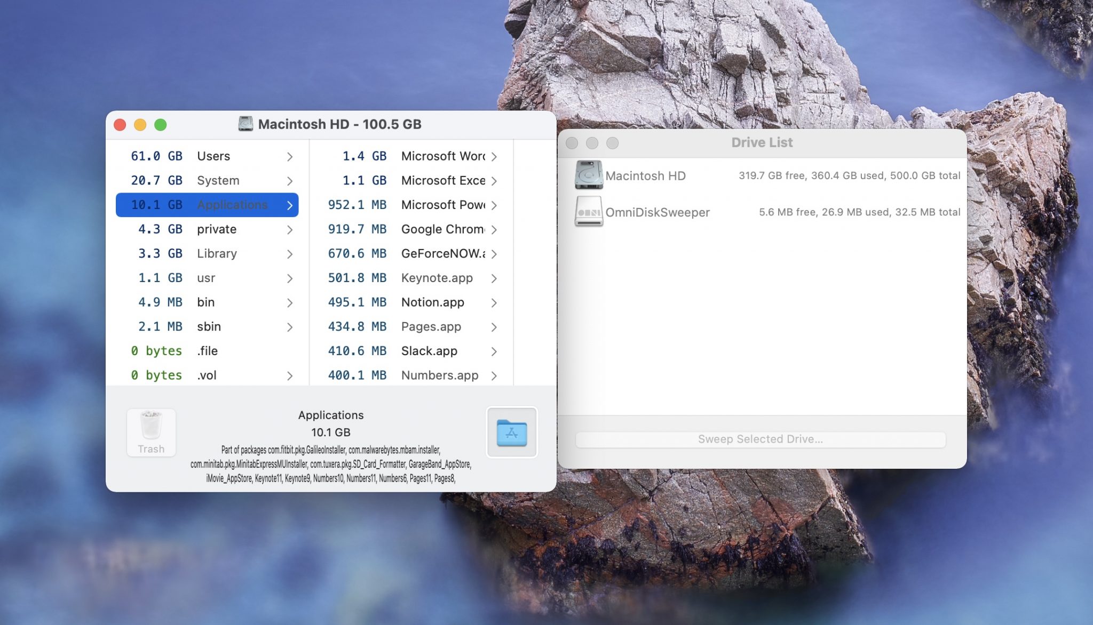
Task: Expand the System folder chevron
Action: tap(290, 181)
